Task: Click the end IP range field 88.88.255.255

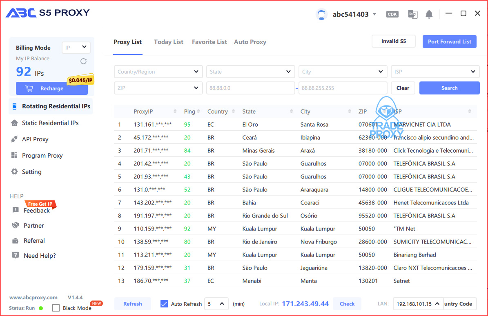Action: pyautogui.click(x=343, y=88)
